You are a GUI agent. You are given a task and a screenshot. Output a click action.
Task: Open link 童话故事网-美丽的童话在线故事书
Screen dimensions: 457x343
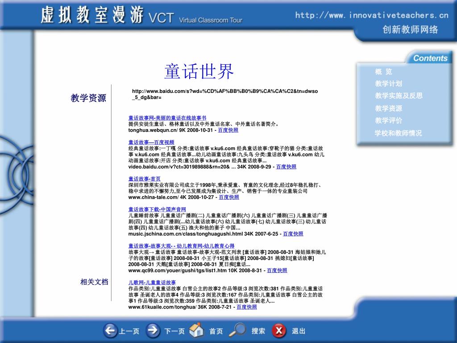tap(167, 118)
